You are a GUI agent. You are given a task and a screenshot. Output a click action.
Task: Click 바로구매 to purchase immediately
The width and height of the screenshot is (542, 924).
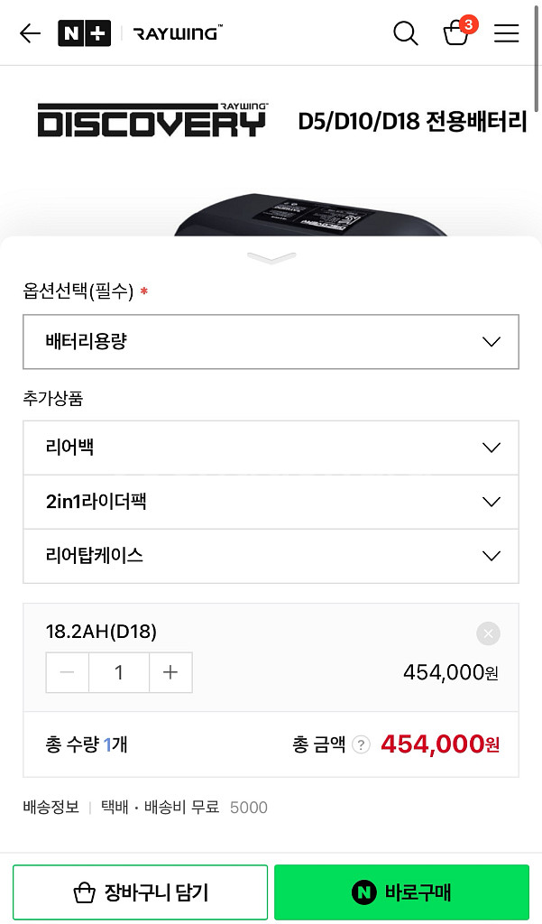pos(402,892)
